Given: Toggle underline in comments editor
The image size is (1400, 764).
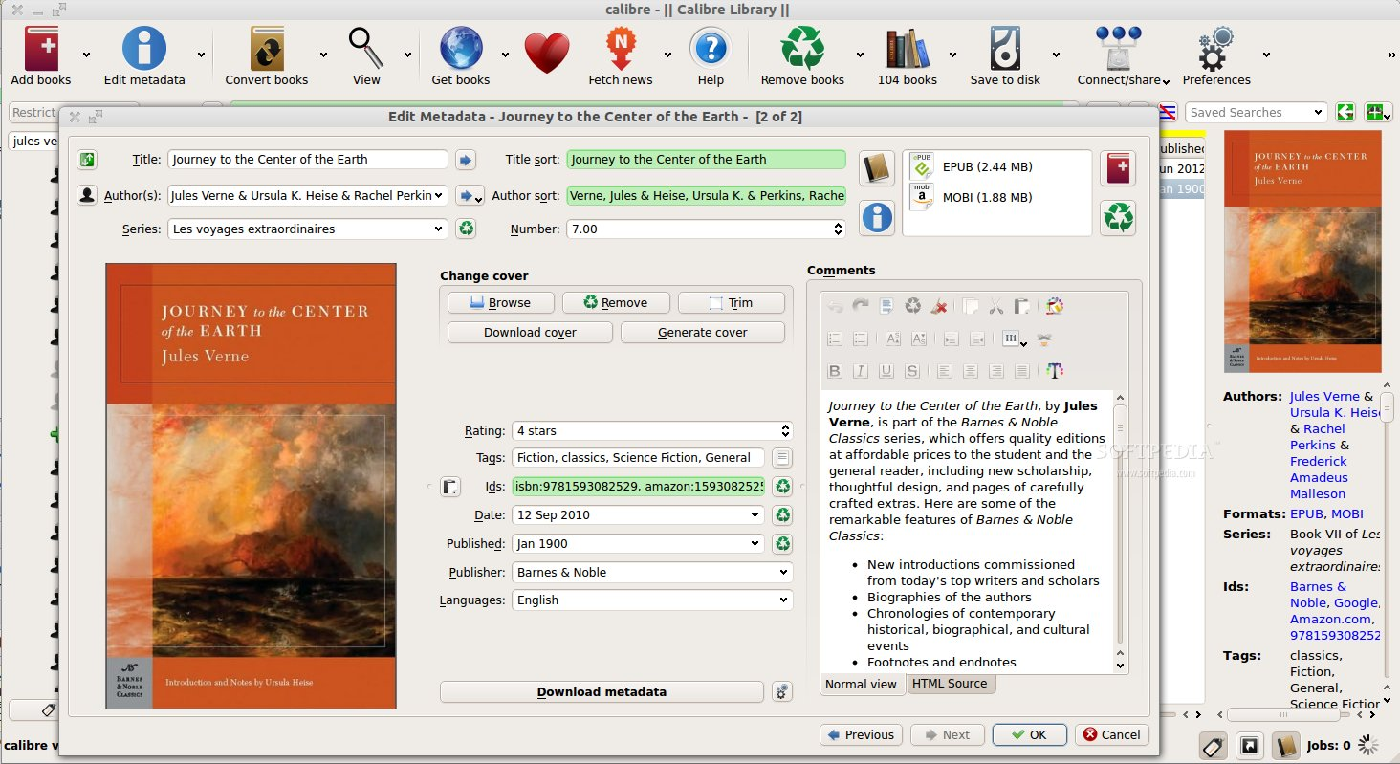Looking at the screenshot, I should click(886, 371).
